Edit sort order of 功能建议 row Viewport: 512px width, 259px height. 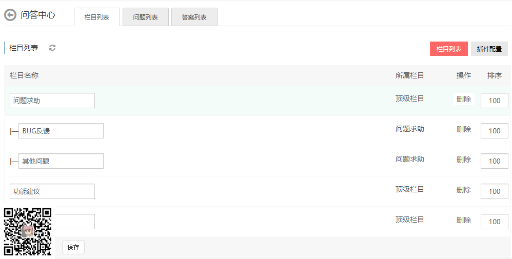click(495, 191)
